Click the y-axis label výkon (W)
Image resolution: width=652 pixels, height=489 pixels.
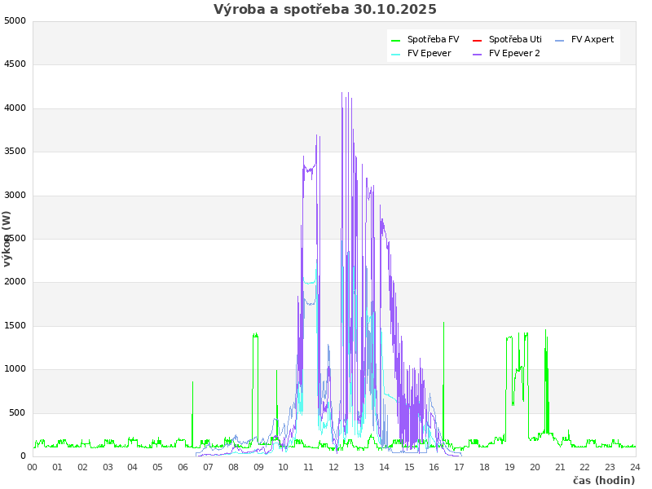click(7, 238)
